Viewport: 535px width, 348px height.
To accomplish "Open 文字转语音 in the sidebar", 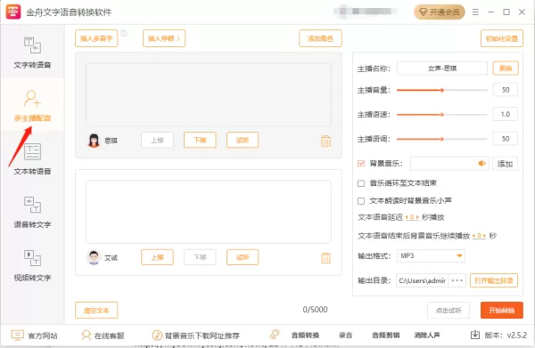I will coord(32,53).
